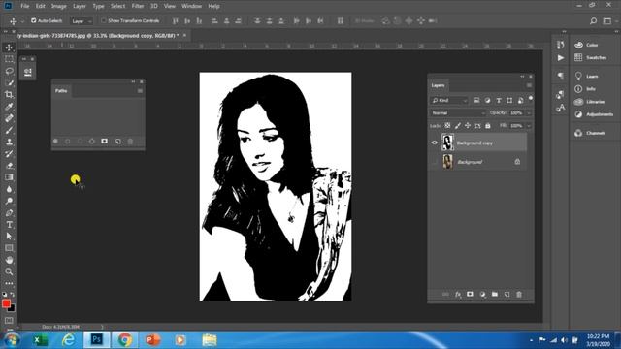Select the Clone Stamp tool

[9, 143]
